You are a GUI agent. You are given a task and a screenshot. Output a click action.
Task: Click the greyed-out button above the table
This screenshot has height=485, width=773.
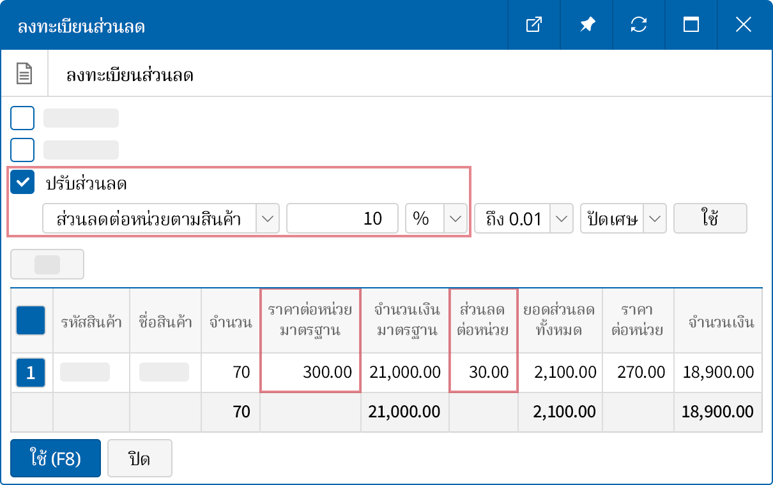(x=47, y=264)
